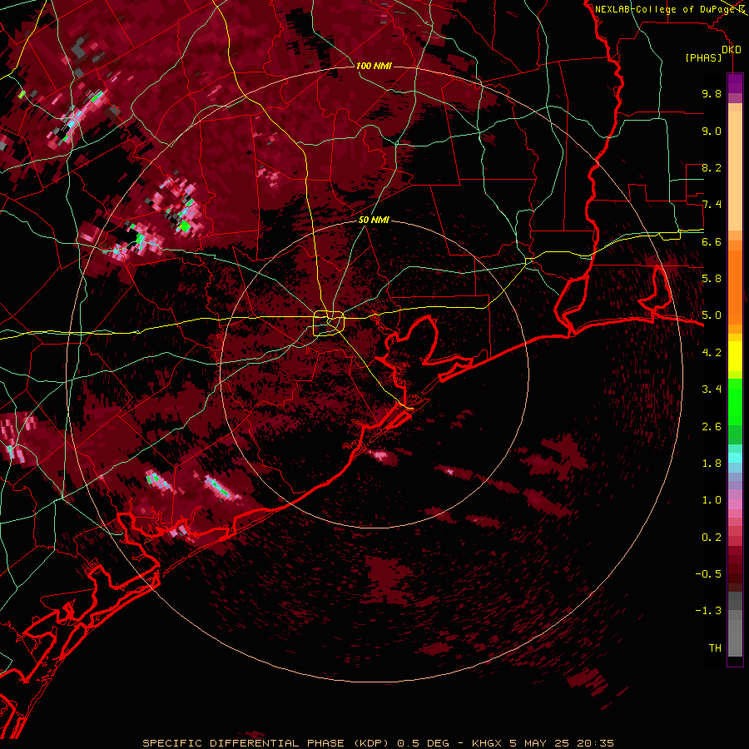Screen dimensions: 749x749
Task: Pick the bright orange color bar segment
Action: point(735,286)
